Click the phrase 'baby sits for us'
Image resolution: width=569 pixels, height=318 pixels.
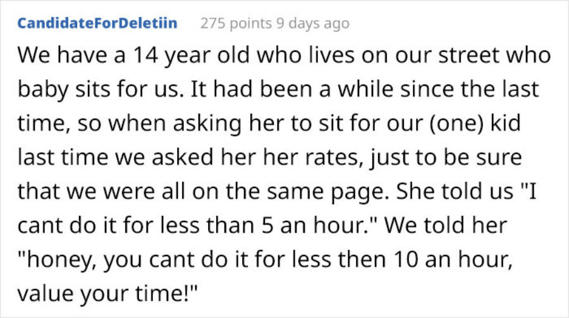pos(101,90)
